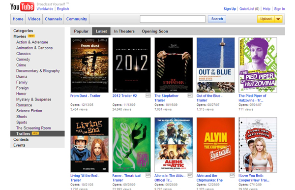Open QuickList (0) link
Screen dimensions: 295x190
pyautogui.click(x=249, y=9)
